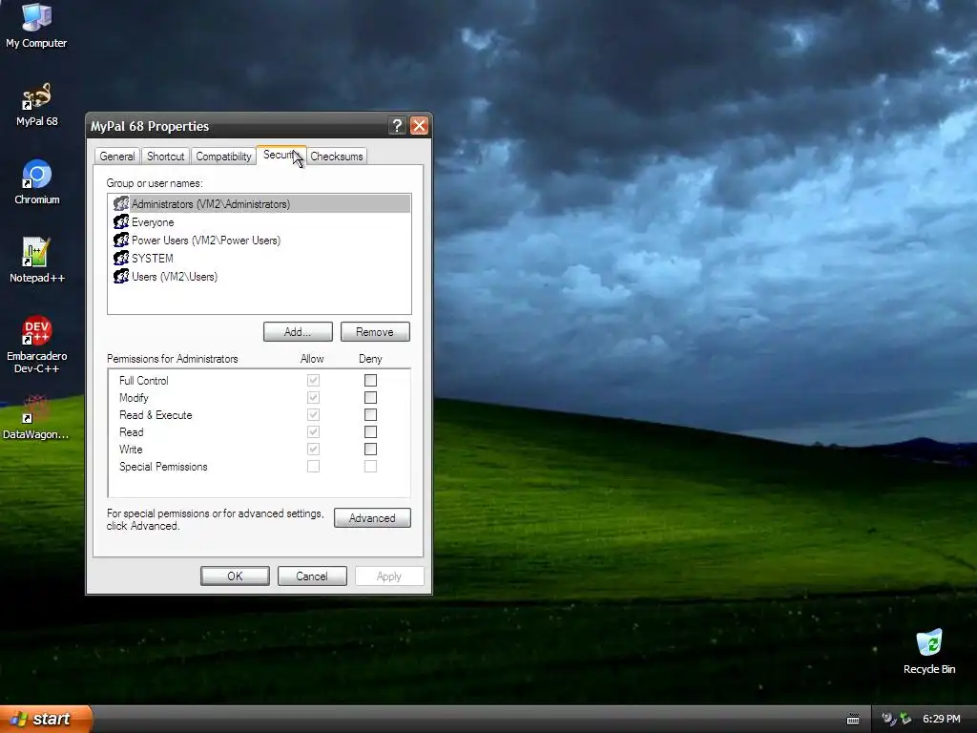Click the system clock showing 6:29 PM
The height and width of the screenshot is (733, 977).
(x=941, y=719)
